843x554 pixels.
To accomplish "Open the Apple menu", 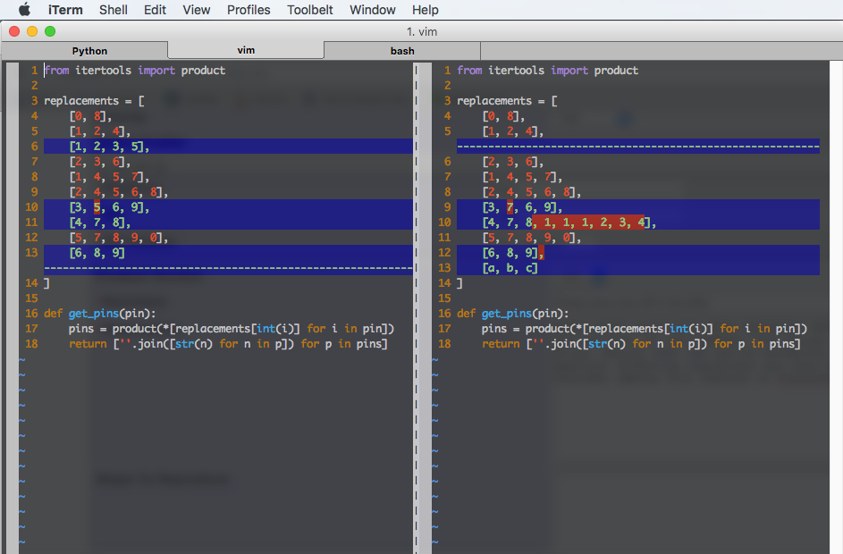I will point(24,10).
